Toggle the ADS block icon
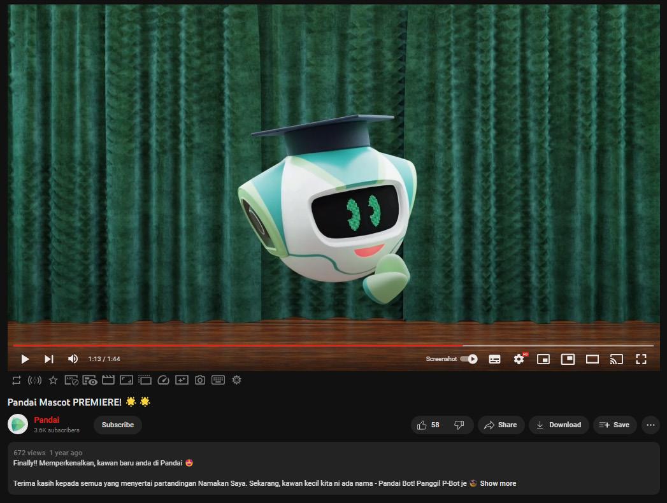The image size is (667, 503). click(71, 380)
